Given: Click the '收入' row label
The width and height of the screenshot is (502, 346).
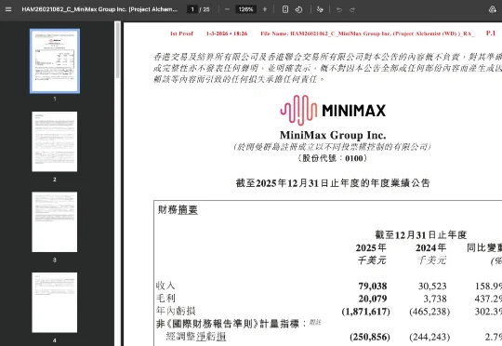Looking at the screenshot, I should [165, 286].
